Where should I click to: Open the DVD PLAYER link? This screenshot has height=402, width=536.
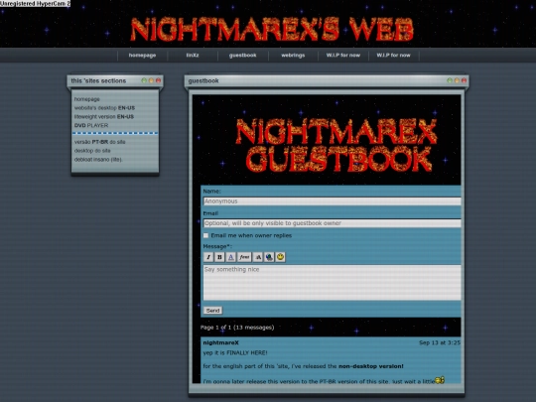(x=91, y=125)
